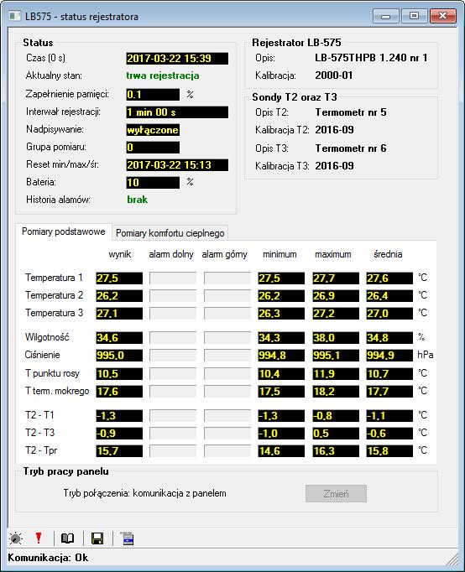This screenshot has height=572, width=465.
Task: Click Wilgotność alarm dolny field
Action: point(173,337)
